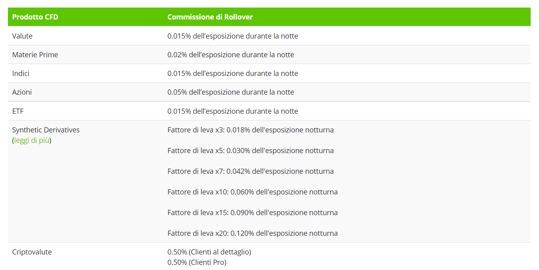Click 'Fattore di leva x20' fee line
This screenshot has width=539, height=270.
coord(252,233)
